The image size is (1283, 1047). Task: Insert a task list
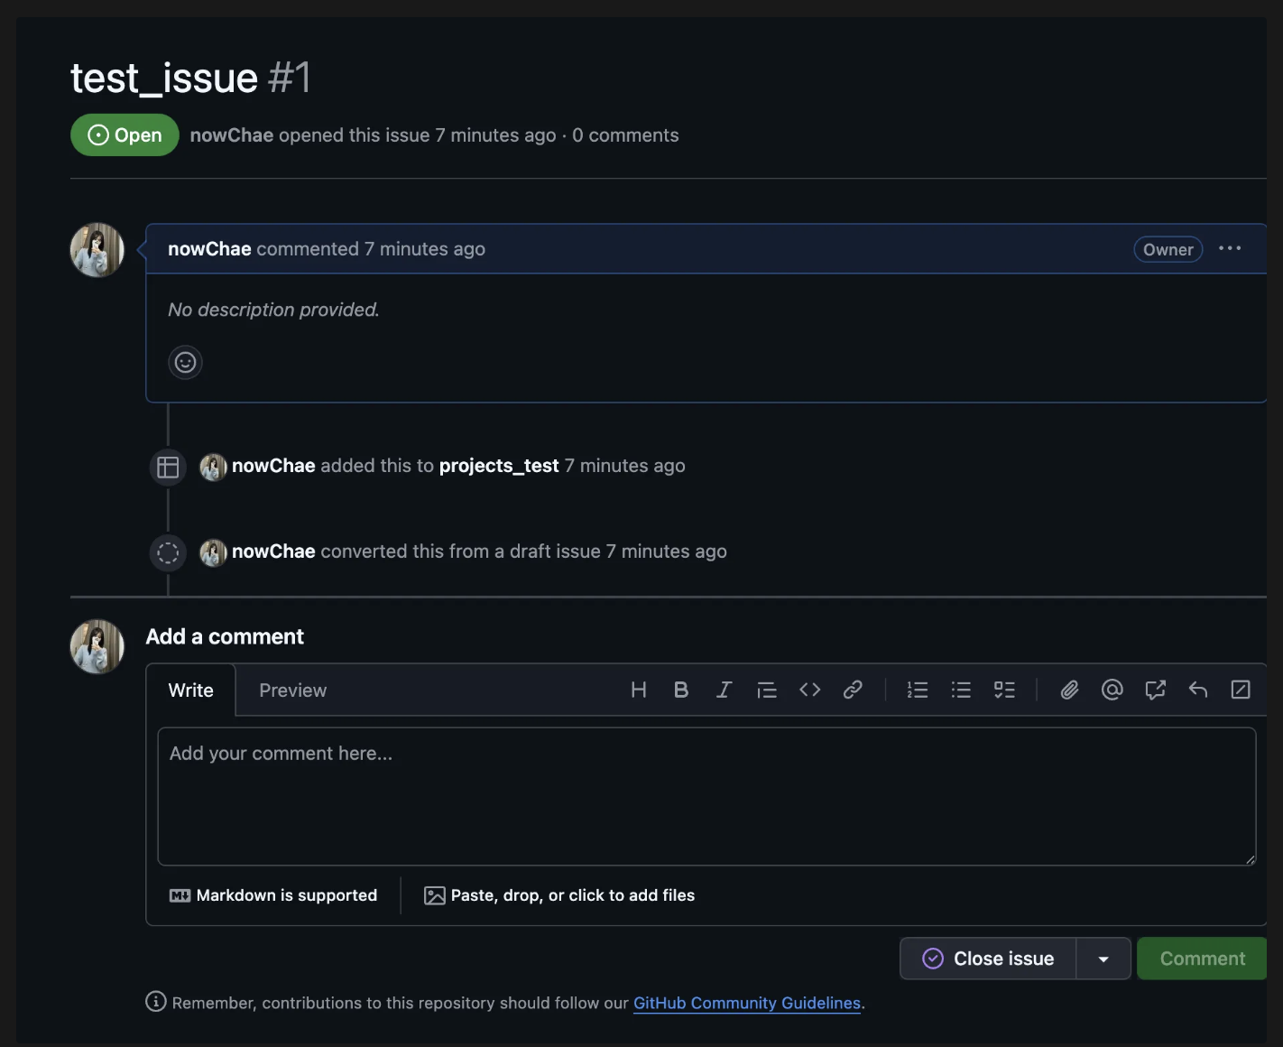1004,690
